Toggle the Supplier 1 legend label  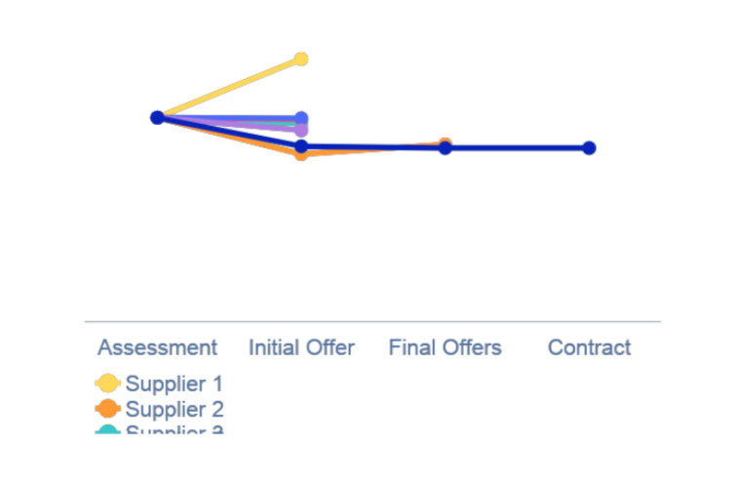[174, 384]
